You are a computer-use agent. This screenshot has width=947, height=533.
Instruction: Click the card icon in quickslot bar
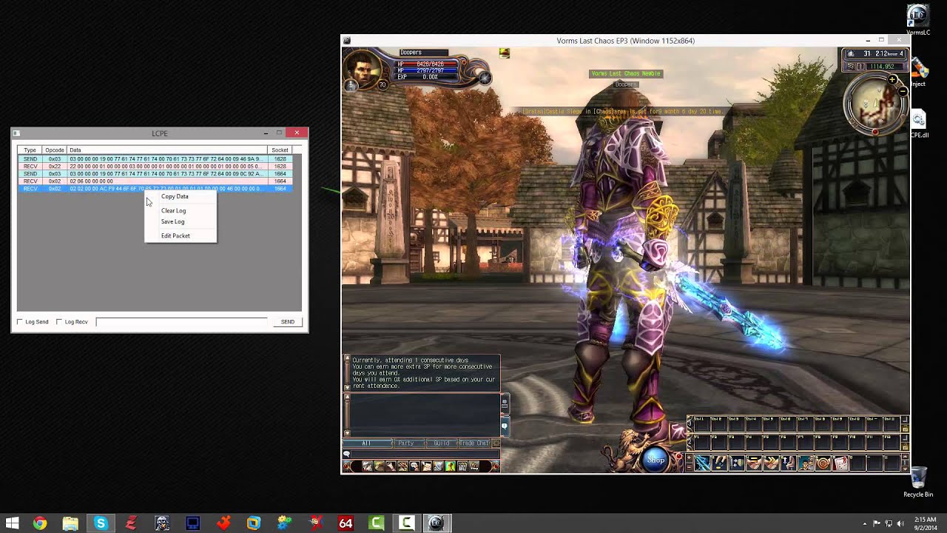840,463
